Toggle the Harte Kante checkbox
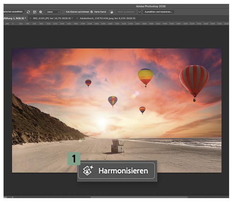The width and height of the screenshot is (233, 202). click(92, 12)
